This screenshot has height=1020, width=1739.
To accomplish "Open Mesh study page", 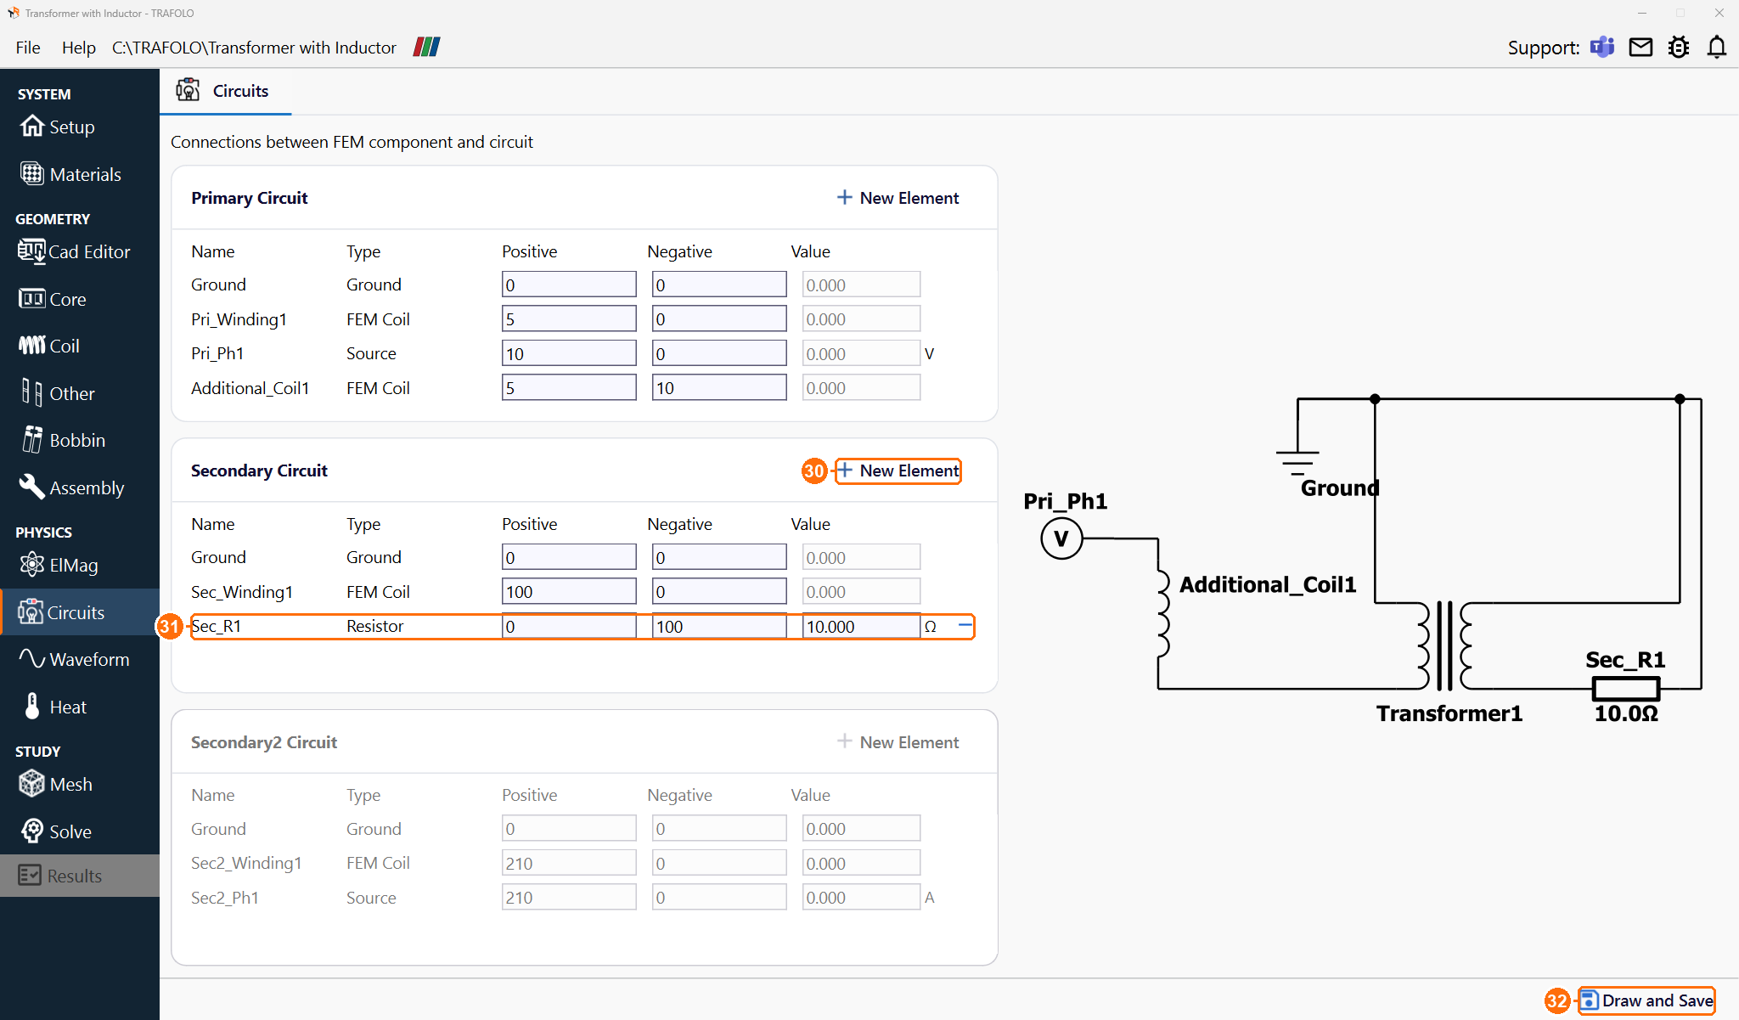I will click(x=55, y=784).
